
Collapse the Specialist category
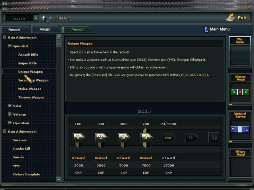click(x=10, y=46)
